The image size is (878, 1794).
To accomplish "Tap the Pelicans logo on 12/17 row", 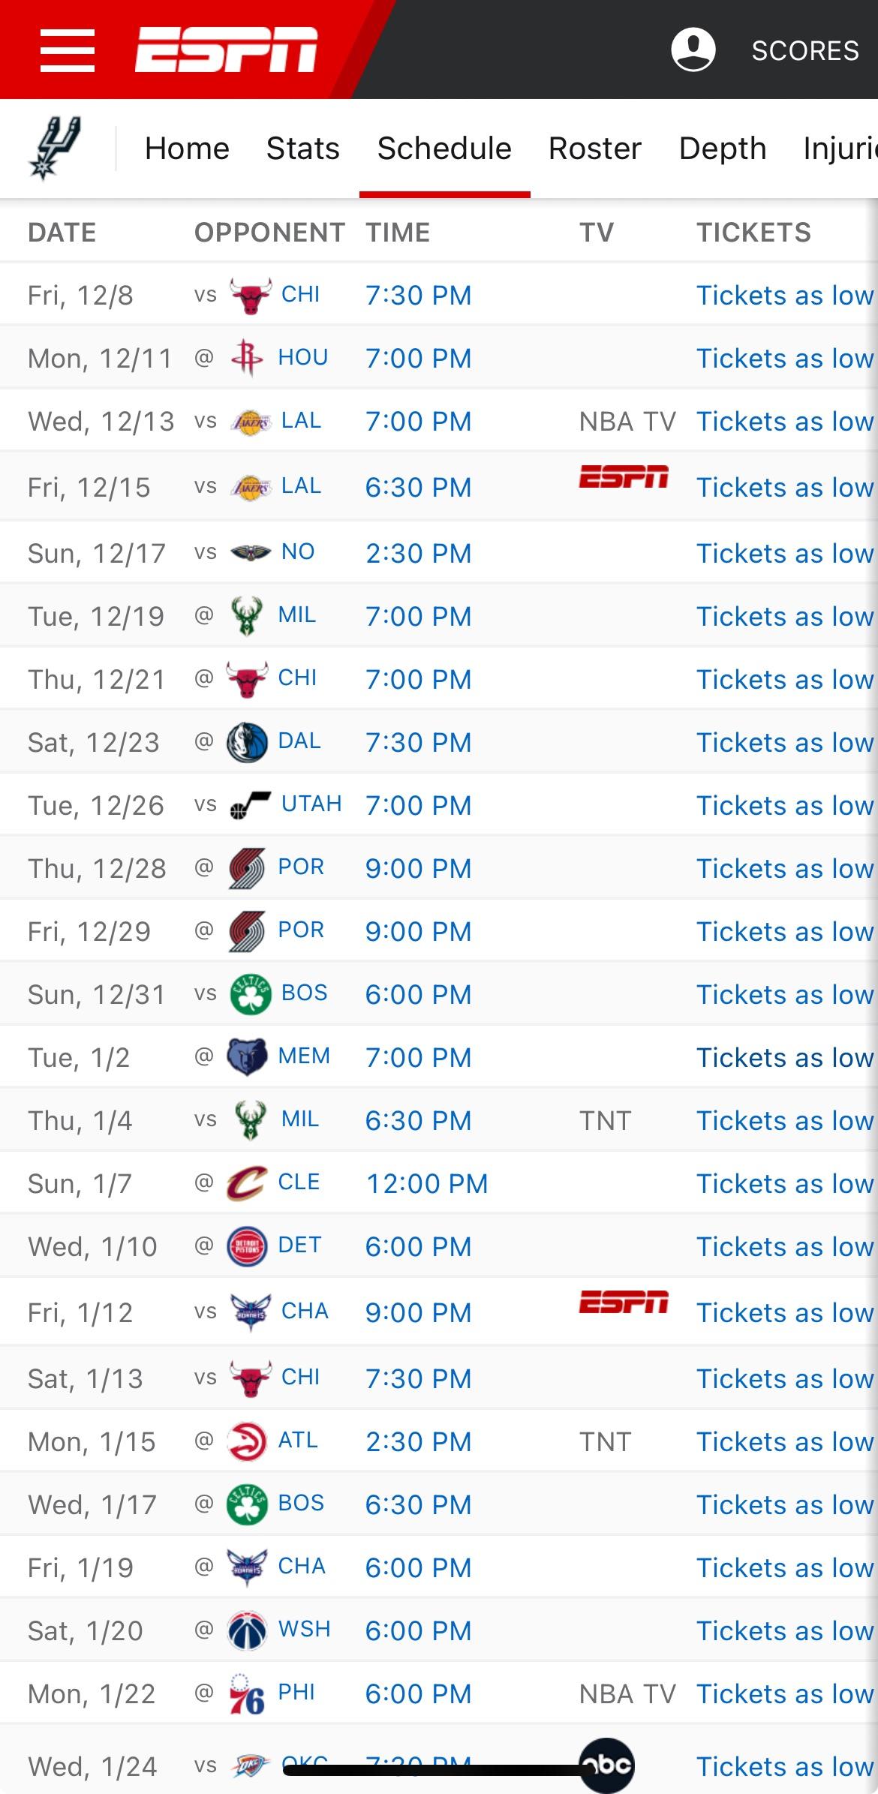I will click(250, 553).
